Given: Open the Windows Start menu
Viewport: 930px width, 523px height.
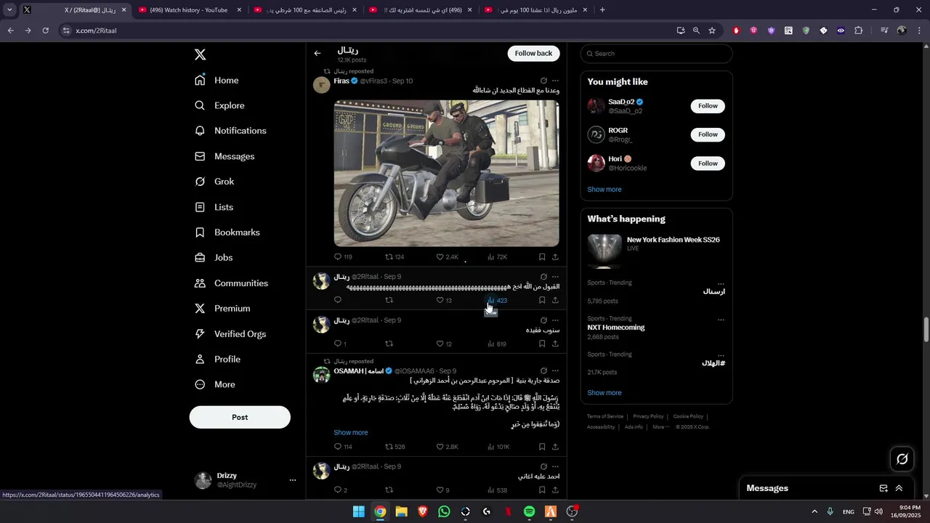Looking at the screenshot, I should [358, 512].
